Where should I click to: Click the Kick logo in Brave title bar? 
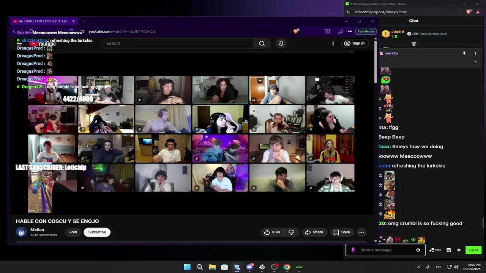[x=347, y=4]
